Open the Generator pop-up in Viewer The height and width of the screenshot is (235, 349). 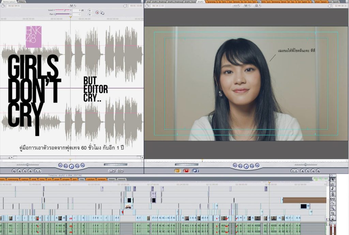(x=120, y=171)
